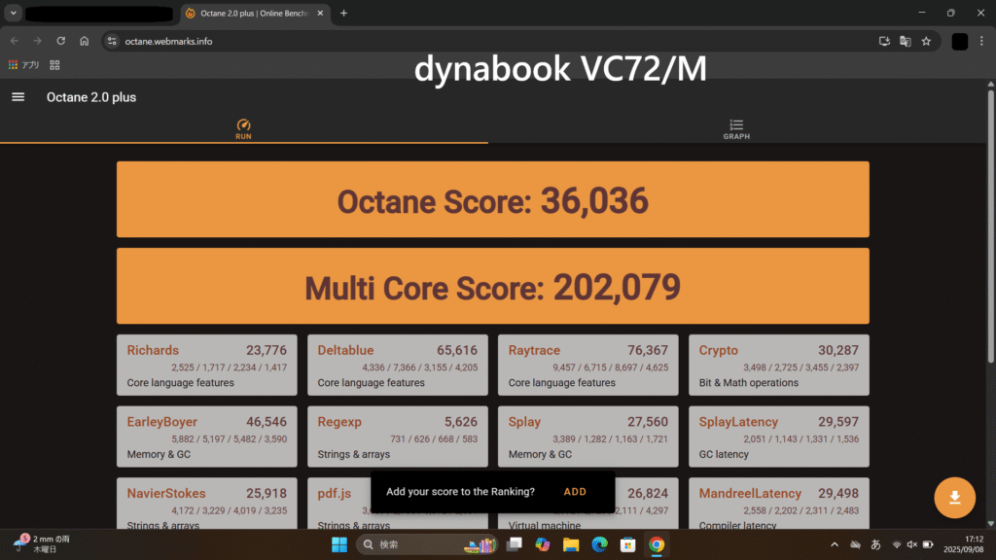996x560 pixels.
Task: Open File Explorer from the taskbar
Action: 571,544
